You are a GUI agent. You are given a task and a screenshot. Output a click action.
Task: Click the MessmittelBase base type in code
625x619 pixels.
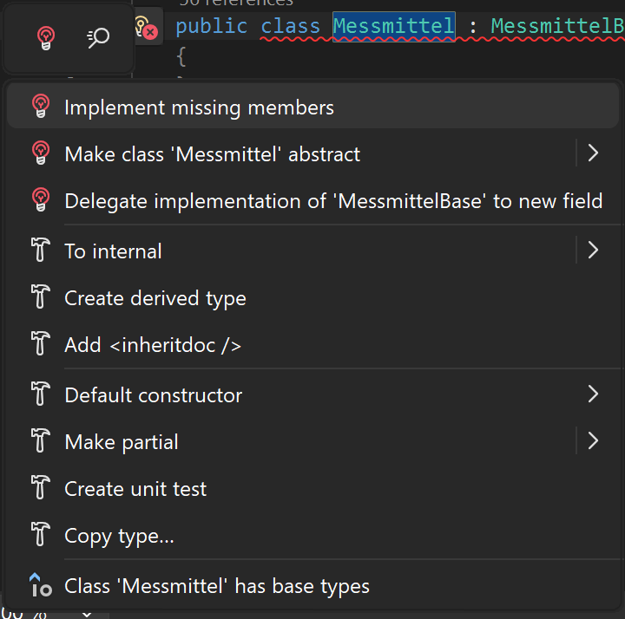[557, 26]
